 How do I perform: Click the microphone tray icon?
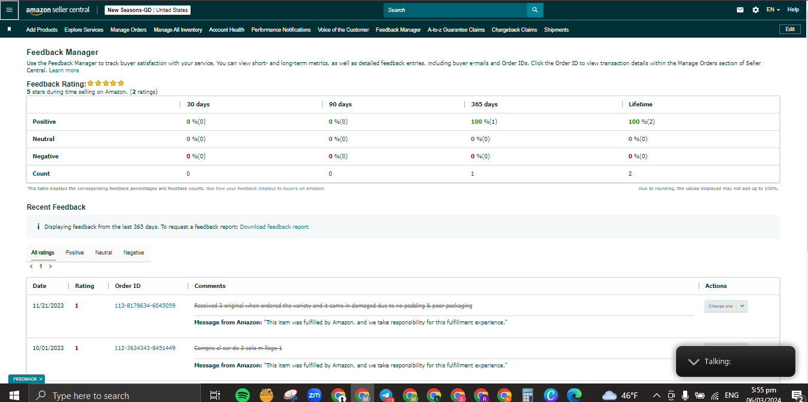685,395
